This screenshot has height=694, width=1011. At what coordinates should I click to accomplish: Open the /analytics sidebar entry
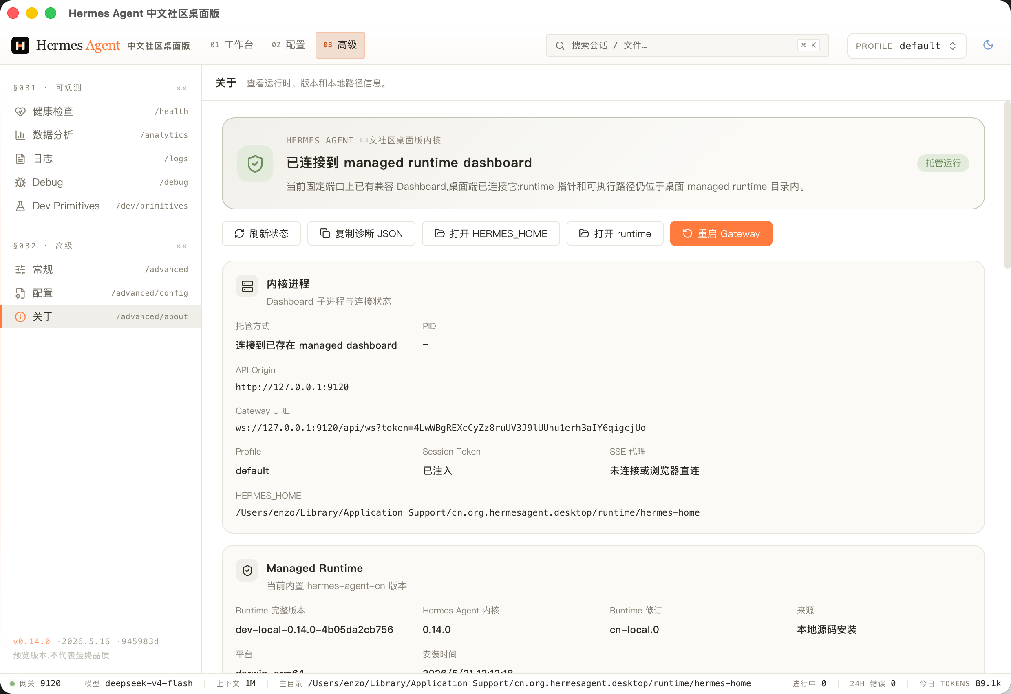[101, 135]
